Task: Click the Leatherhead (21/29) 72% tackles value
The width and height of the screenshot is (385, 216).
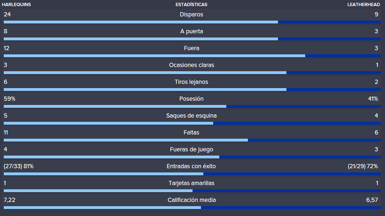Action: [362, 166]
